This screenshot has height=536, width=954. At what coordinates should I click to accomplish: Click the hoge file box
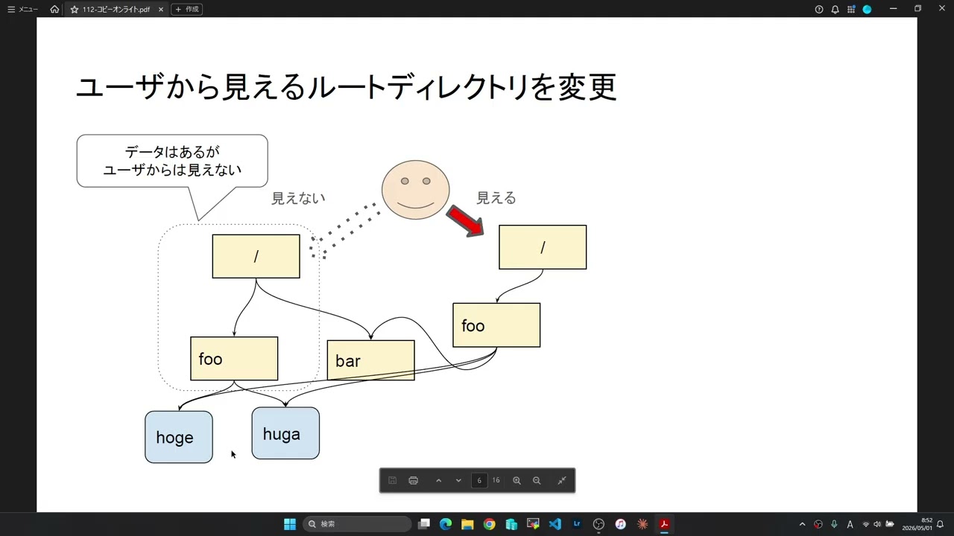(x=179, y=437)
